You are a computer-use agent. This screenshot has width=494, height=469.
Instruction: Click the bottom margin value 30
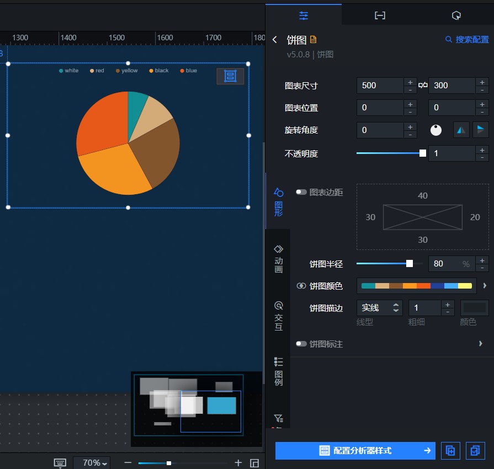tap(422, 239)
